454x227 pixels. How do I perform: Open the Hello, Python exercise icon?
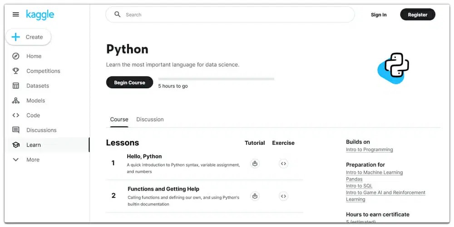(283, 163)
